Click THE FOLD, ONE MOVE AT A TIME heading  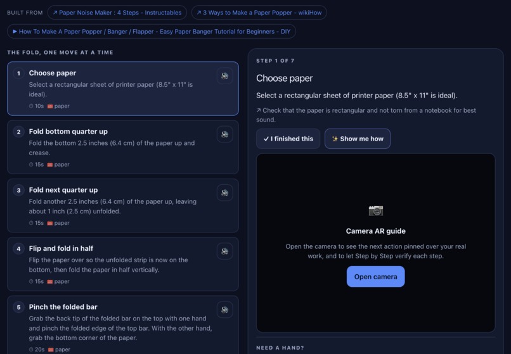coord(60,53)
